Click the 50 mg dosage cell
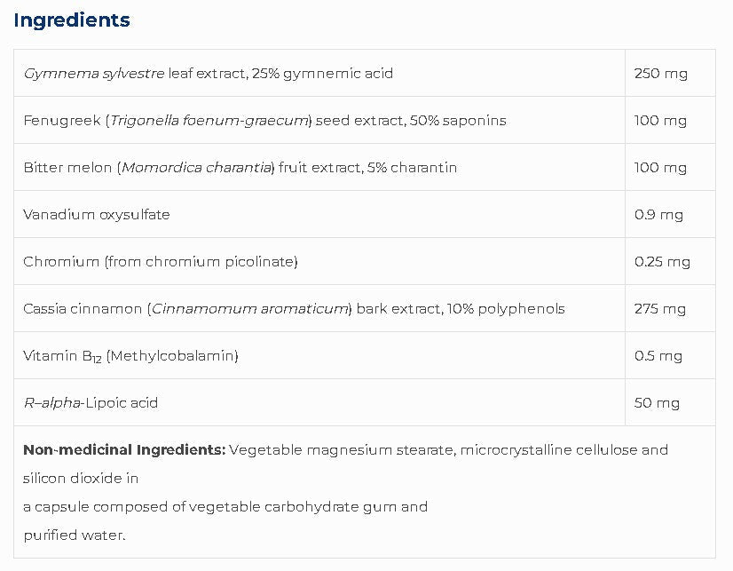 (x=657, y=402)
